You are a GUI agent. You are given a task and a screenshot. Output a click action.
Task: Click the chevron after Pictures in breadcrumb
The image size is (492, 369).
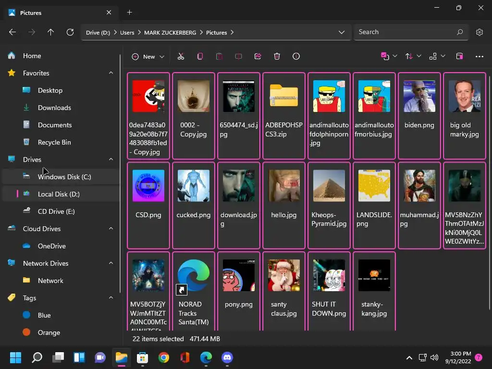click(232, 32)
